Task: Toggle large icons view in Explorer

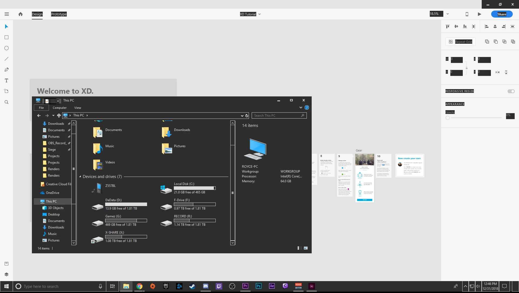Action: point(306,248)
